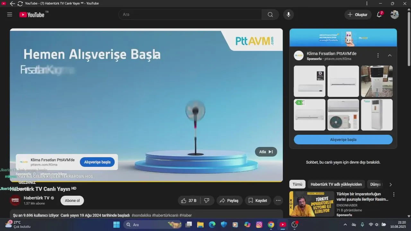
Task: Go back with the browser back arrow
Action: pyautogui.click(x=13, y=4)
